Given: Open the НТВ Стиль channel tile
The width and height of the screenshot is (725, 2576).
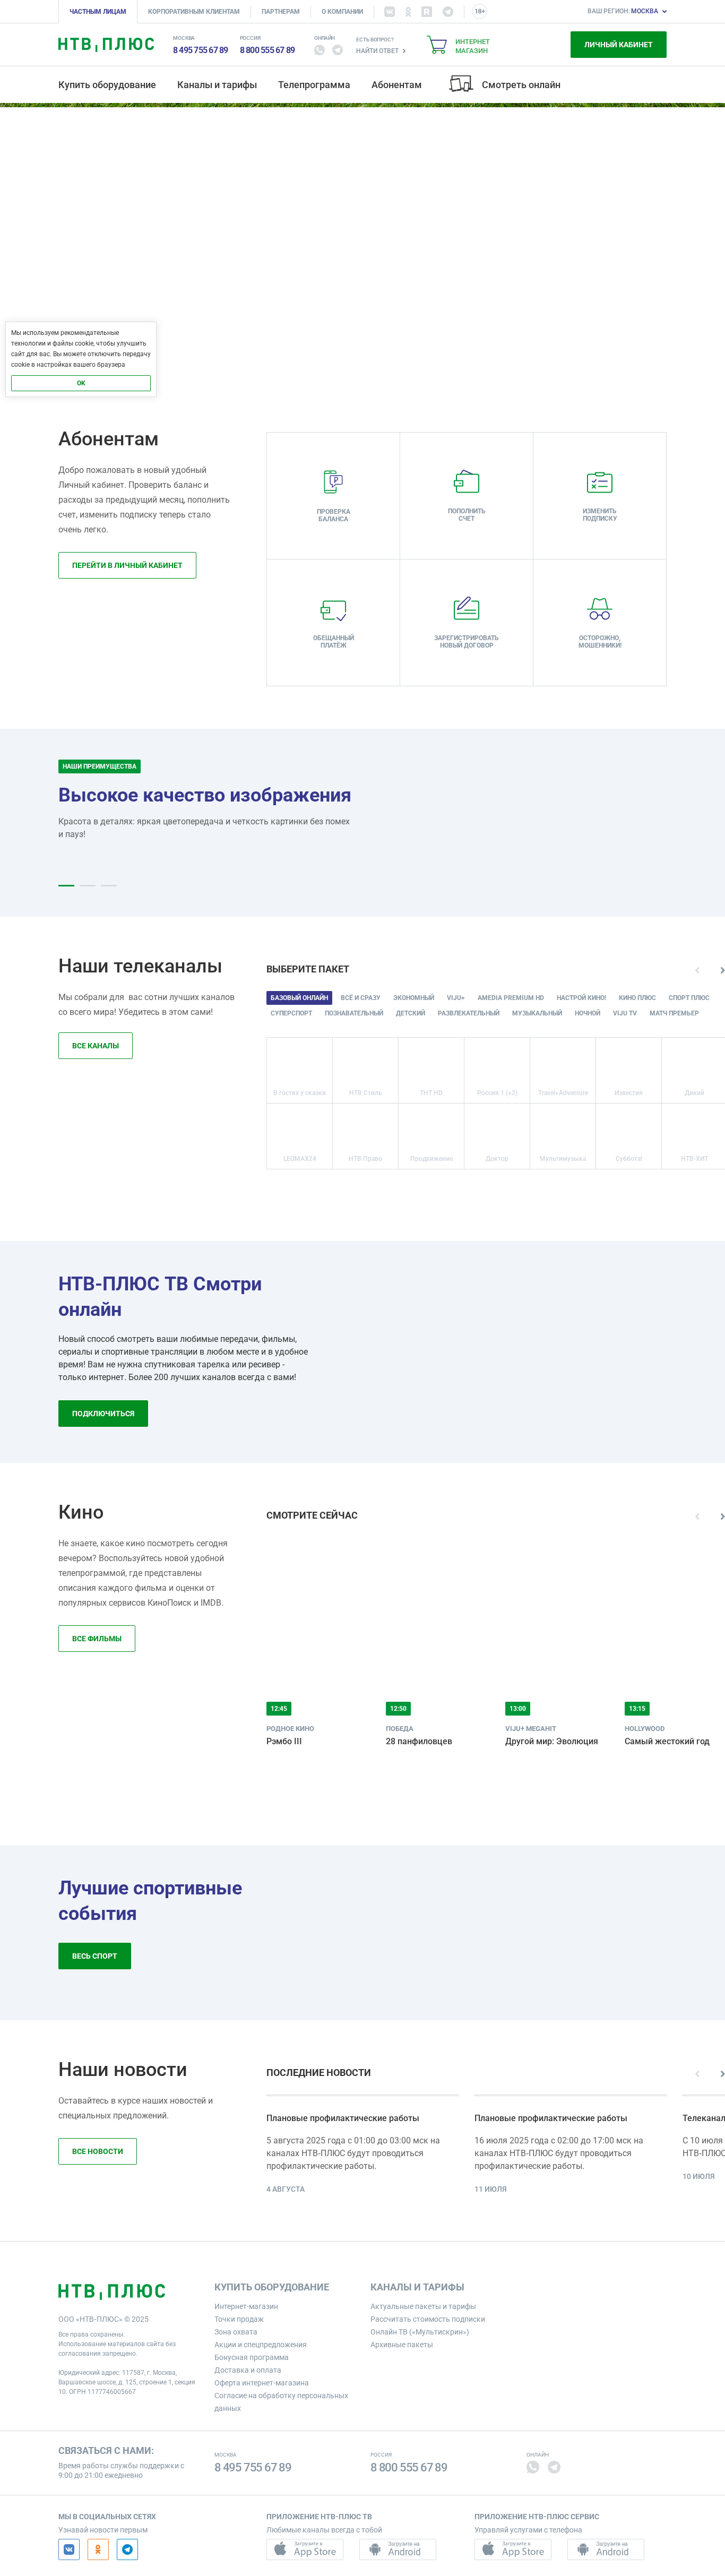Looking at the screenshot, I should [x=365, y=1071].
